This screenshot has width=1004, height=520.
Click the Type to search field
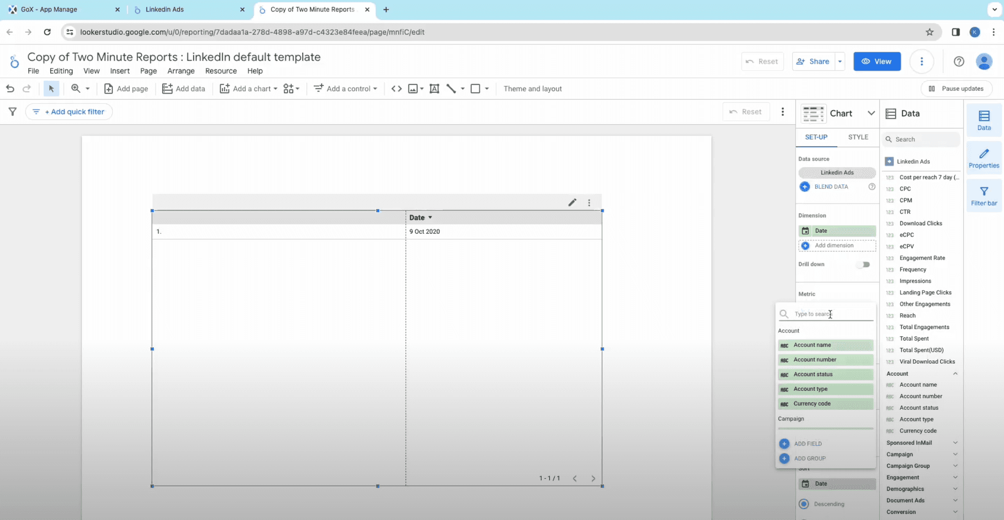tap(826, 314)
